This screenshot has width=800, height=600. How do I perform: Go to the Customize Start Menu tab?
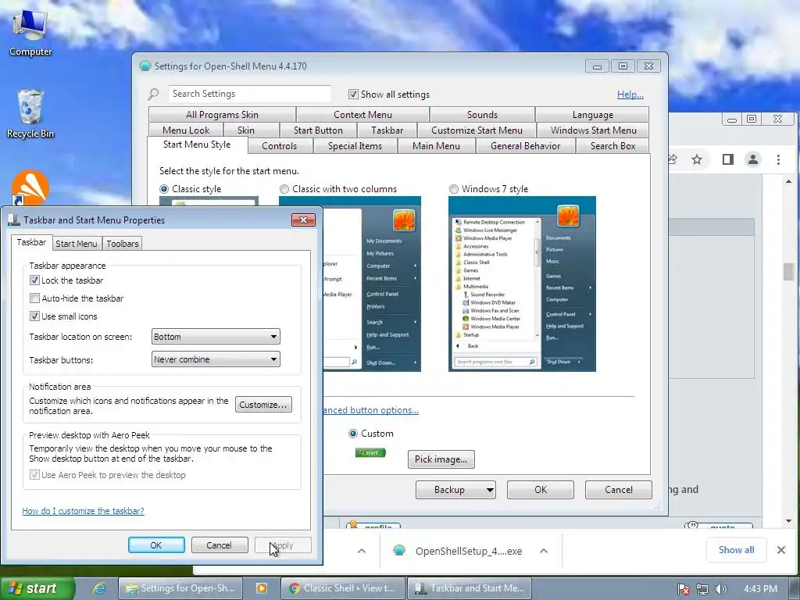pos(477,130)
